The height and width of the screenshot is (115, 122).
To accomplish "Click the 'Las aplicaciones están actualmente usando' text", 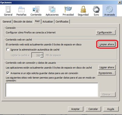I will pyautogui.click(x=49, y=68).
